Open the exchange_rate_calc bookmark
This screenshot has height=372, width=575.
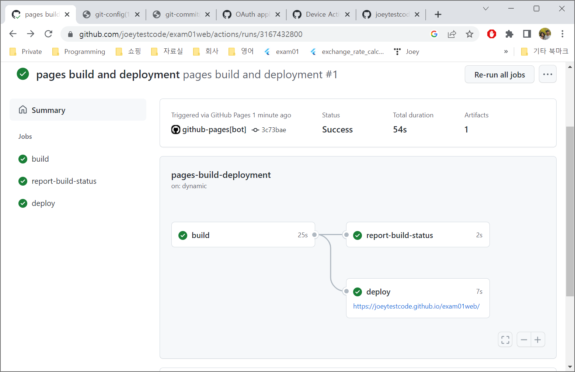pyautogui.click(x=347, y=52)
